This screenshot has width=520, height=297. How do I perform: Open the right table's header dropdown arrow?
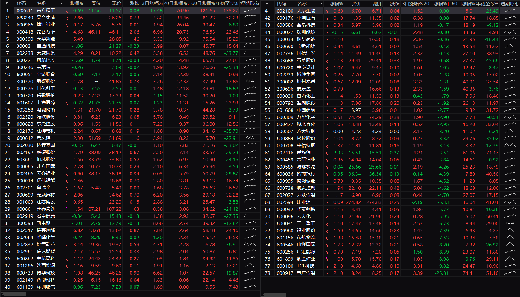tap(267, 3)
